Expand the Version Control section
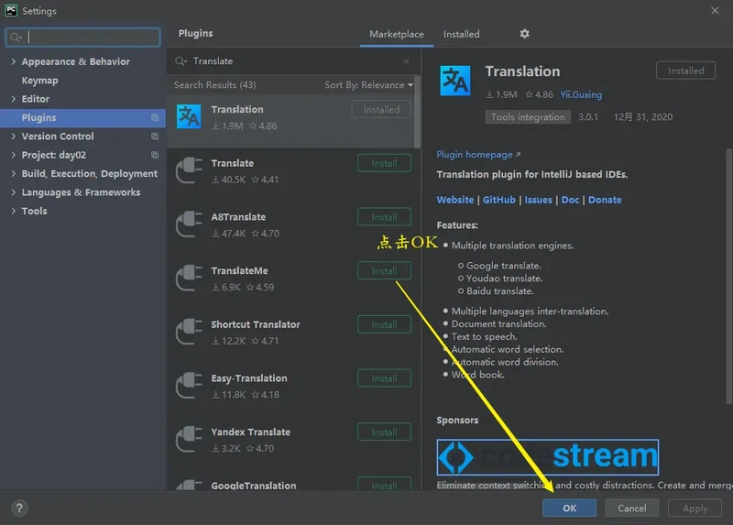Screen dimensions: 733x525 coord(13,137)
